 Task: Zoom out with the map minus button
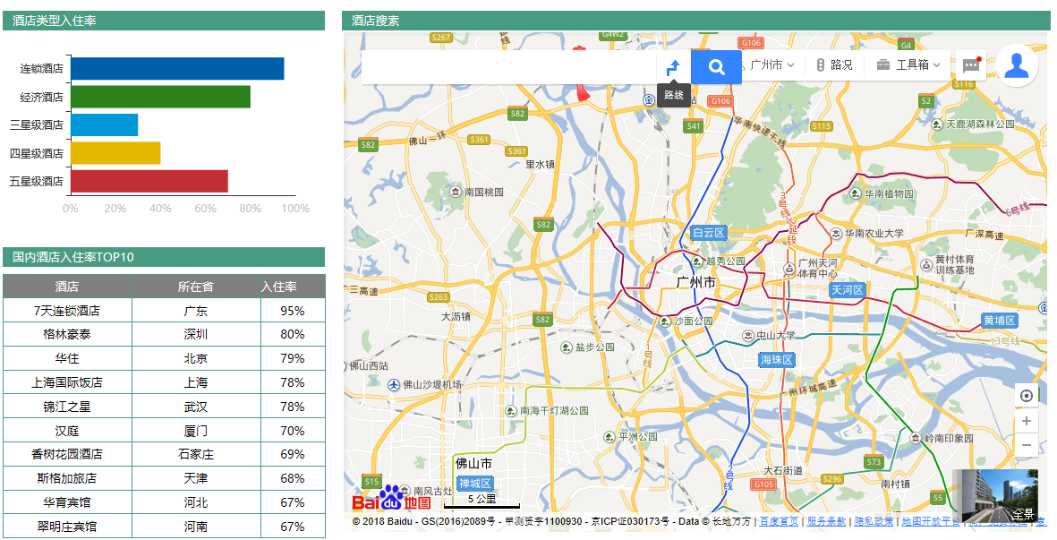(1027, 445)
